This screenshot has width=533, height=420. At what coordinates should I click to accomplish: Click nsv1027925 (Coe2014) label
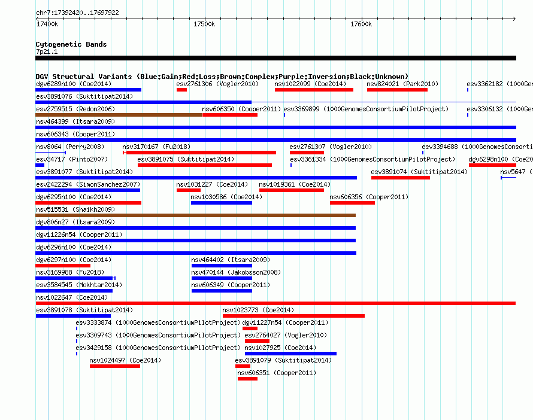tap(280, 348)
